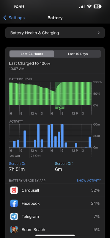The image size is (110, 238).
Task: Open the Carousell usage row percentage
Action: point(95,190)
